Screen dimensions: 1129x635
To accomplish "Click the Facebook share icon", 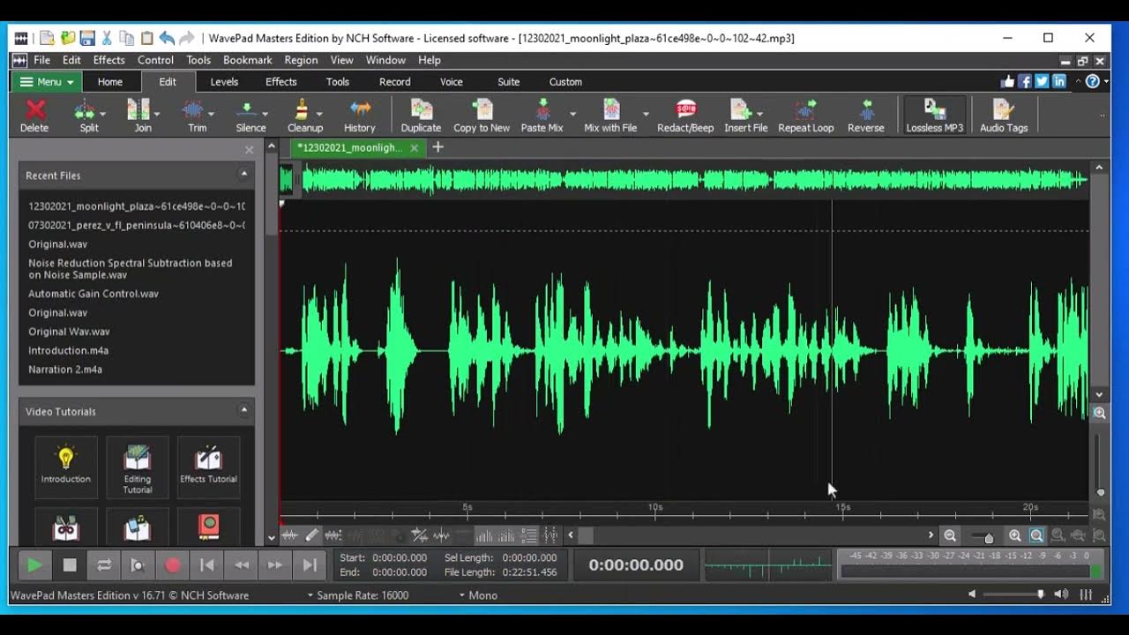I will [x=1025, y=81].
